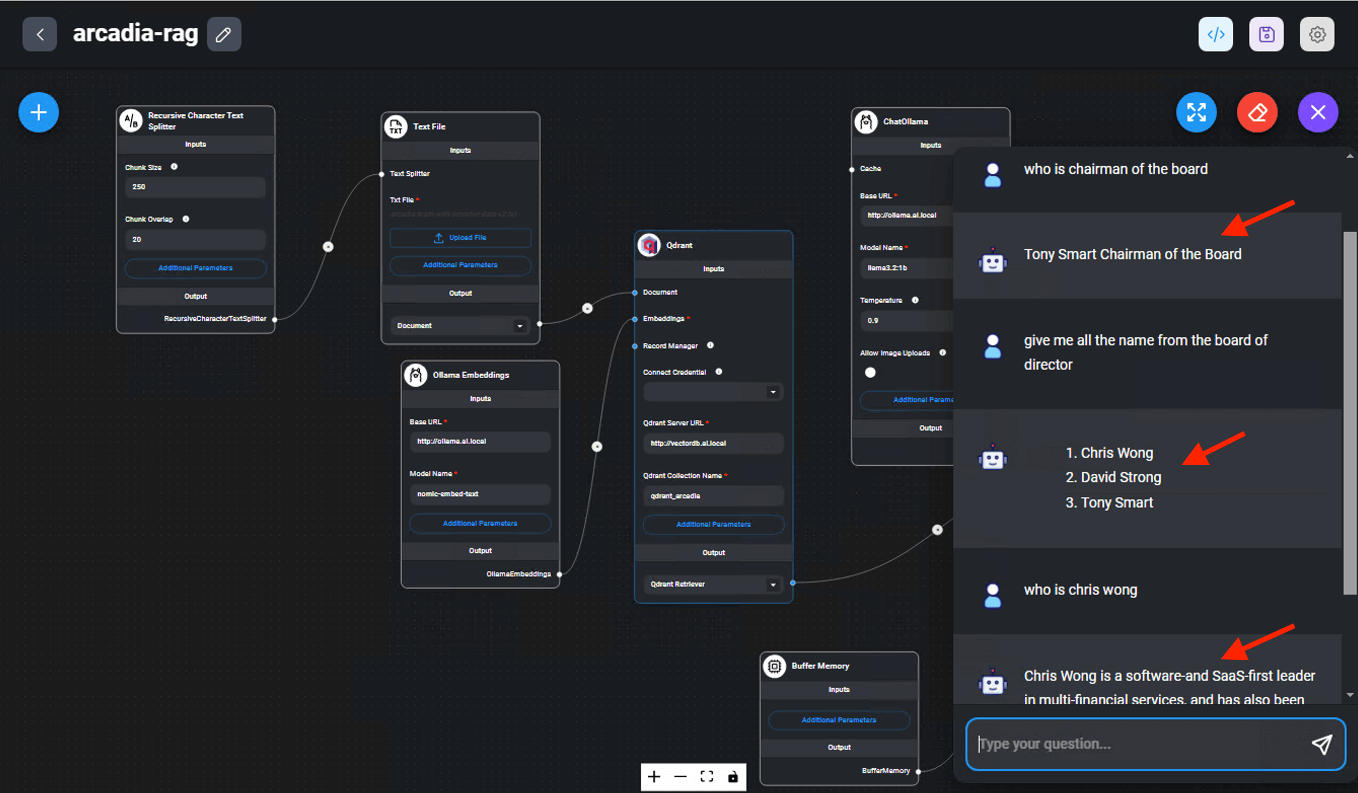Click the blue plus add-nodes button

click(x=38, y=113)
